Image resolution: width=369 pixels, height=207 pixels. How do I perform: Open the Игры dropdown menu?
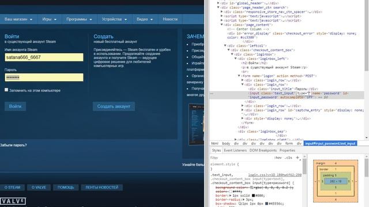point(49,19)
